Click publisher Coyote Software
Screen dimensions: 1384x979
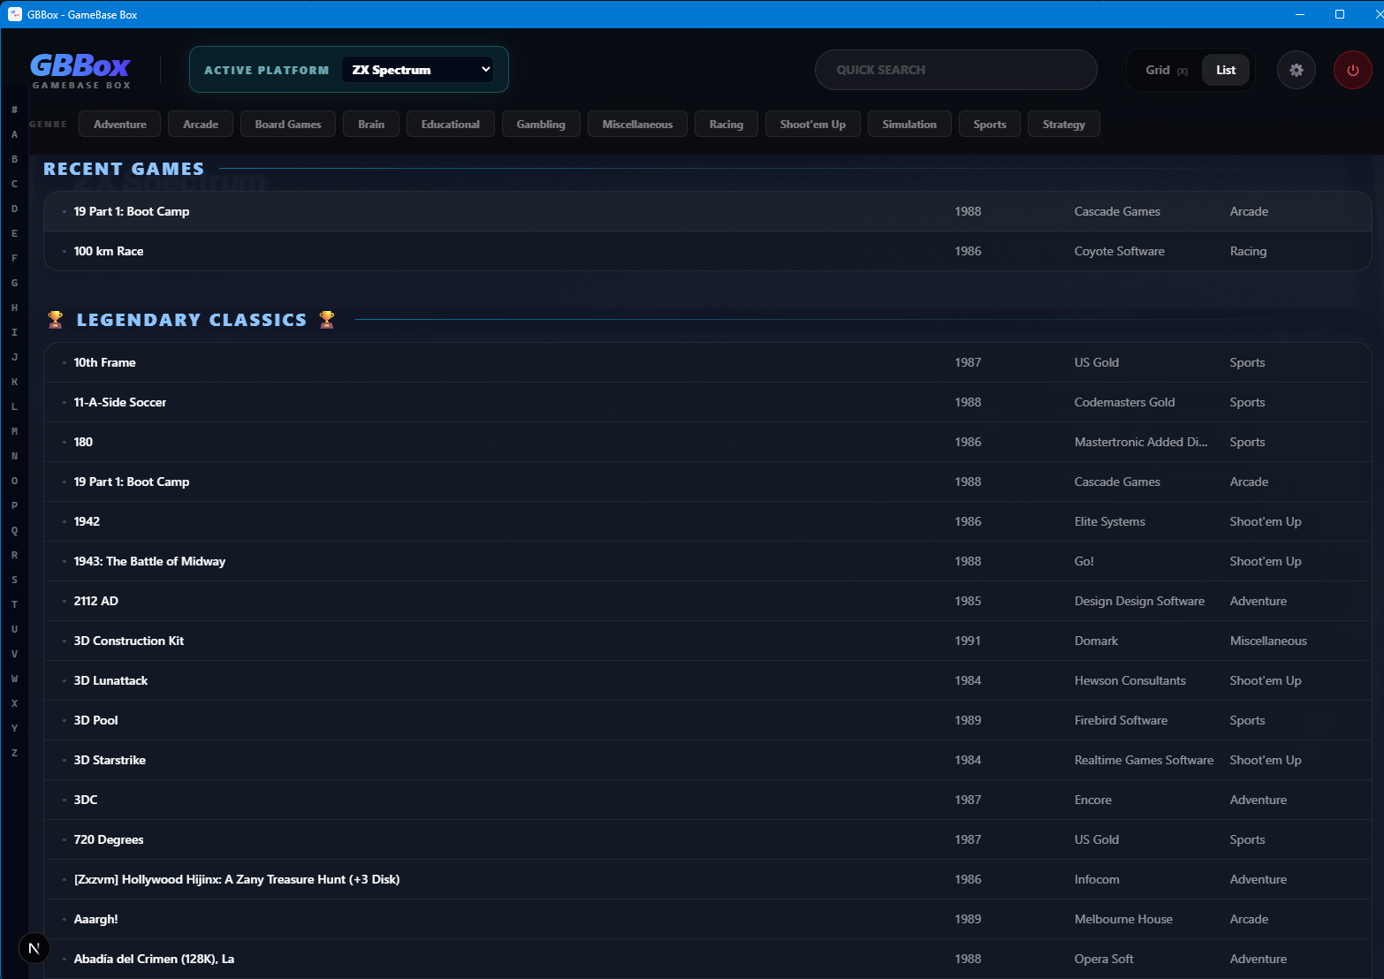pos(1119,251)
